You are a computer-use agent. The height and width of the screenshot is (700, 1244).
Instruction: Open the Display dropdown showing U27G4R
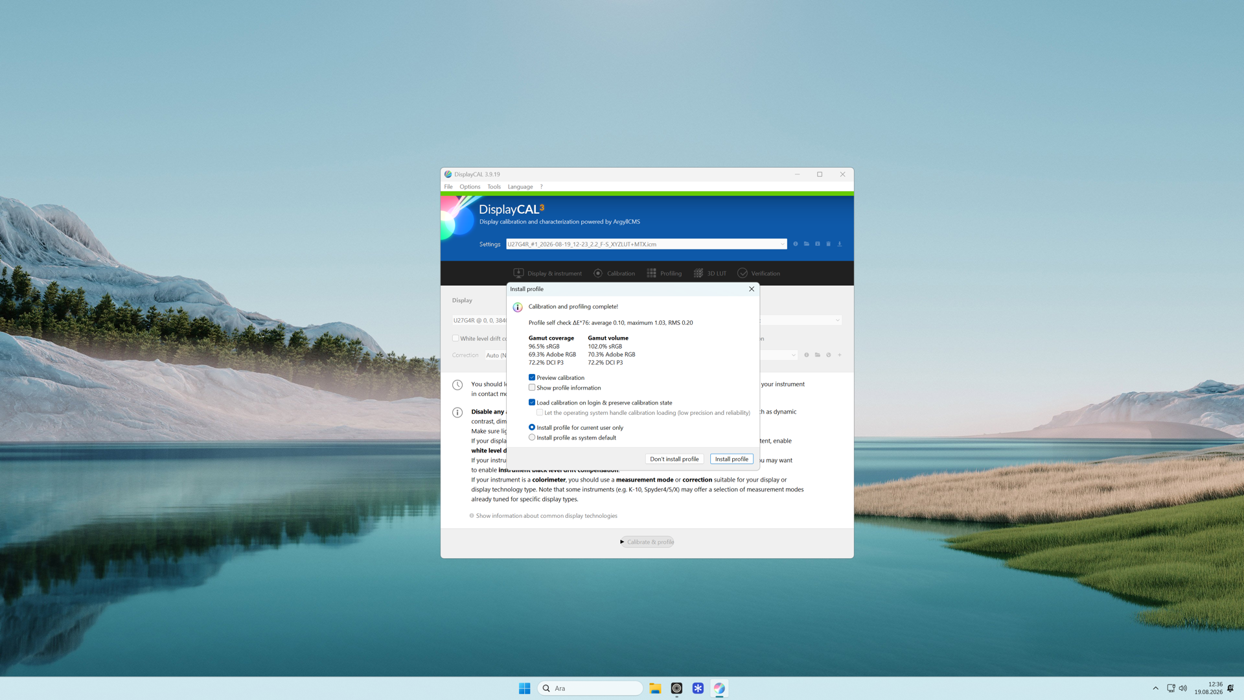click(x=479, y=320)
